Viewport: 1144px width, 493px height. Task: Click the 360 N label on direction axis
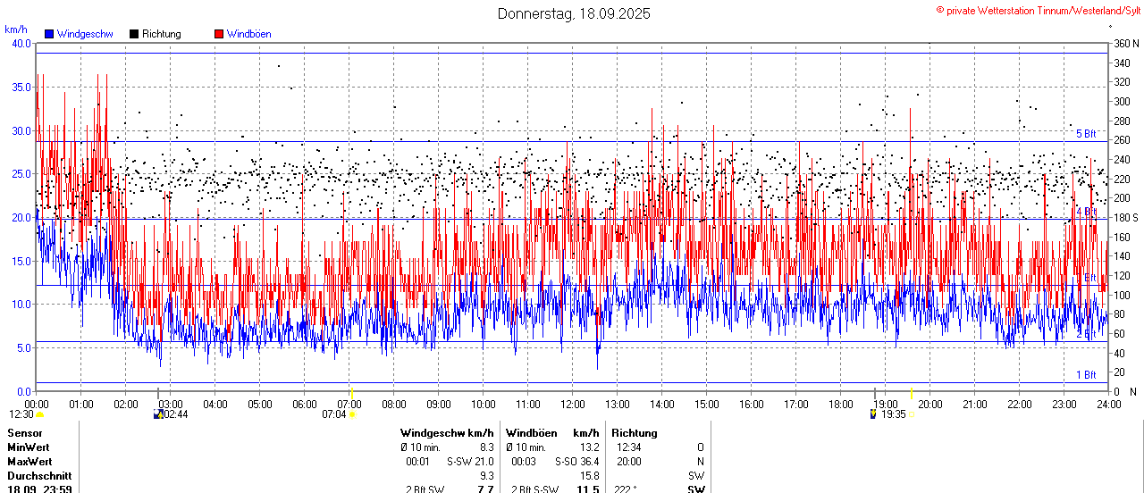point(1126,43)
